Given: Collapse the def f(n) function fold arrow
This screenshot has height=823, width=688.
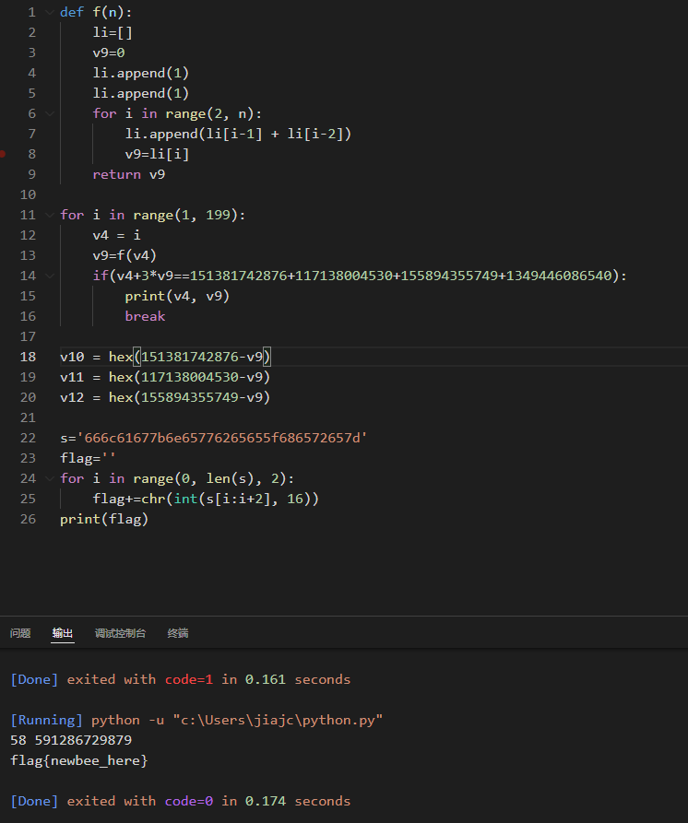Looking at the screenshot, I should [49, 13].
